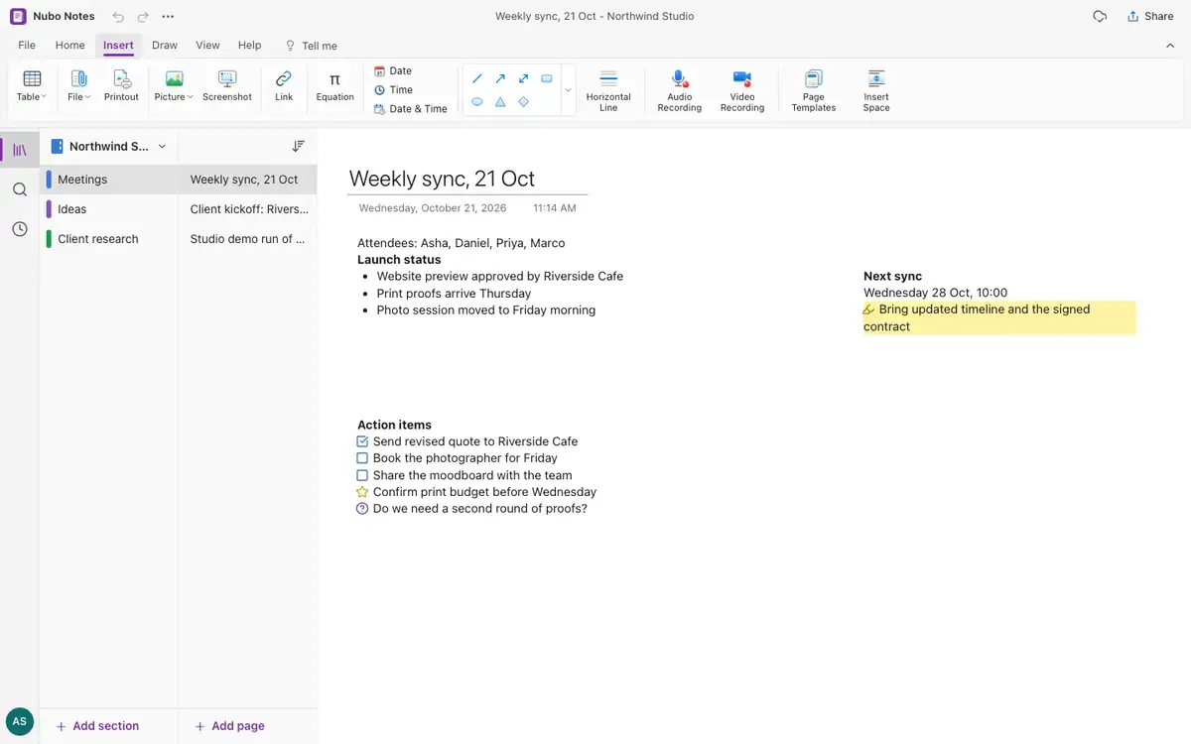Image resolution: width=1191 pixels, height=744 pixels.
Task: Open the File menu
Action: pyautogui.click(x=27, y=46)
